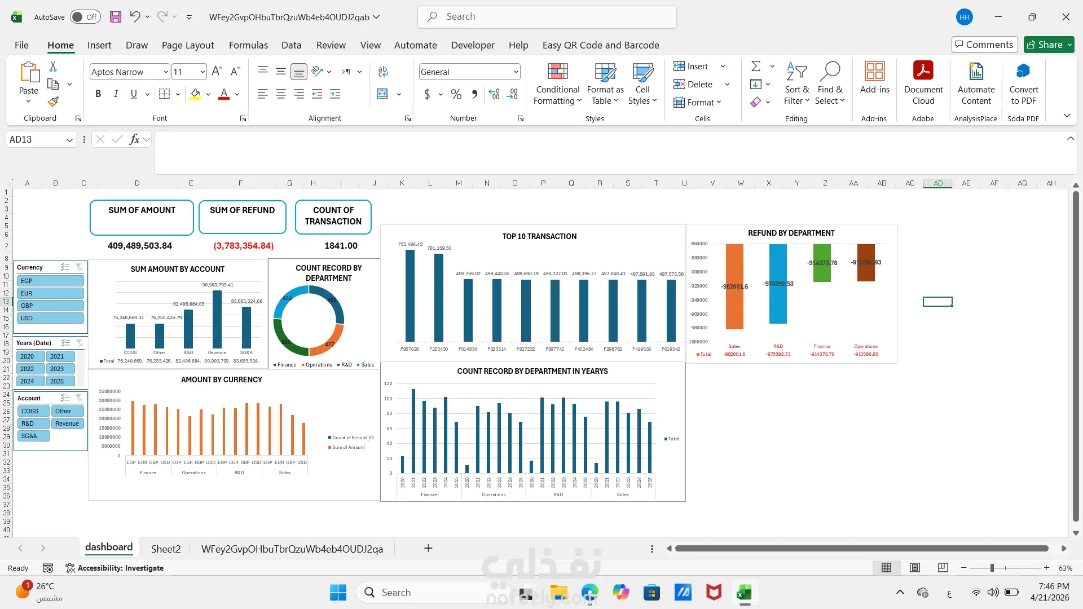
Task: Open Excel from Windows taskbar
Action: tap(744, 593)
